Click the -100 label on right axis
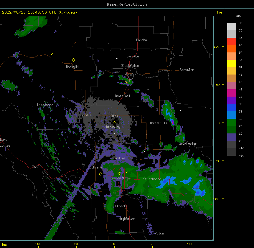The width and height of the screenshot is (254, 248). (215, 199)
